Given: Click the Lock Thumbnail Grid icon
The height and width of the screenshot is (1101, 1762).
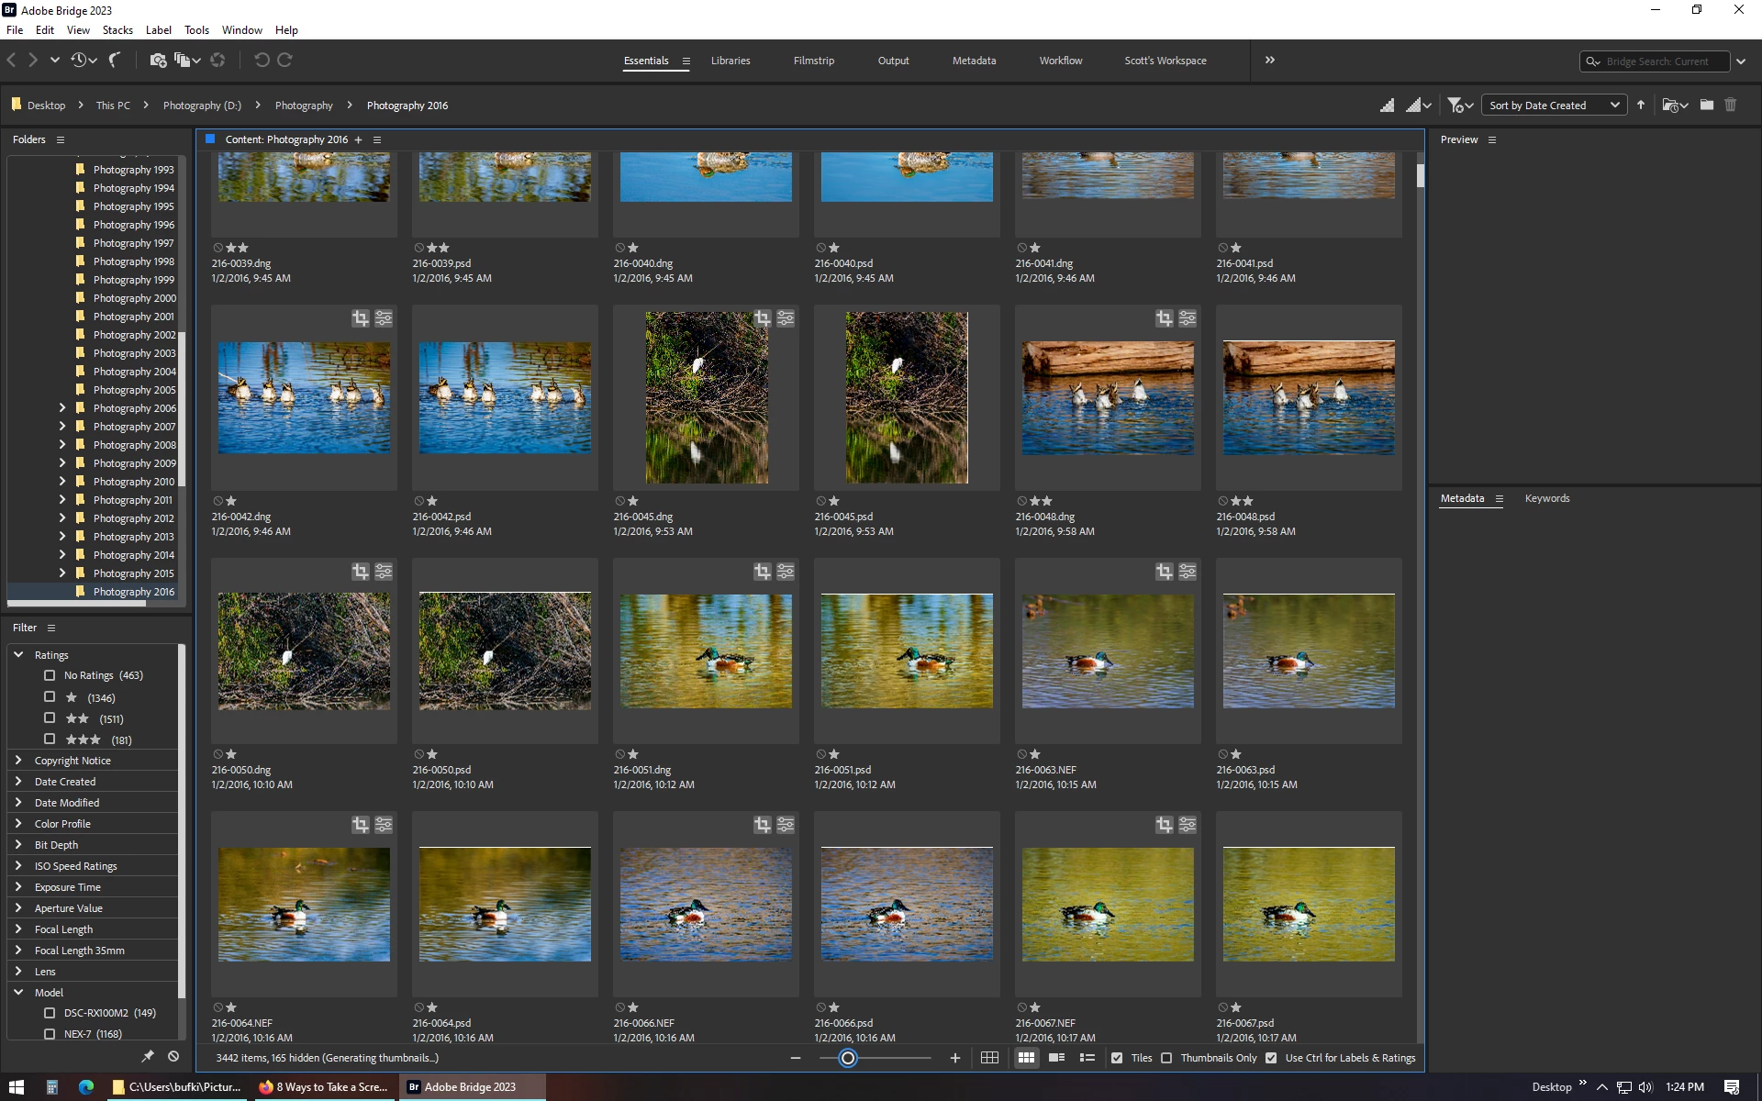Looking at the screenshot, I should coord(989,1058).
